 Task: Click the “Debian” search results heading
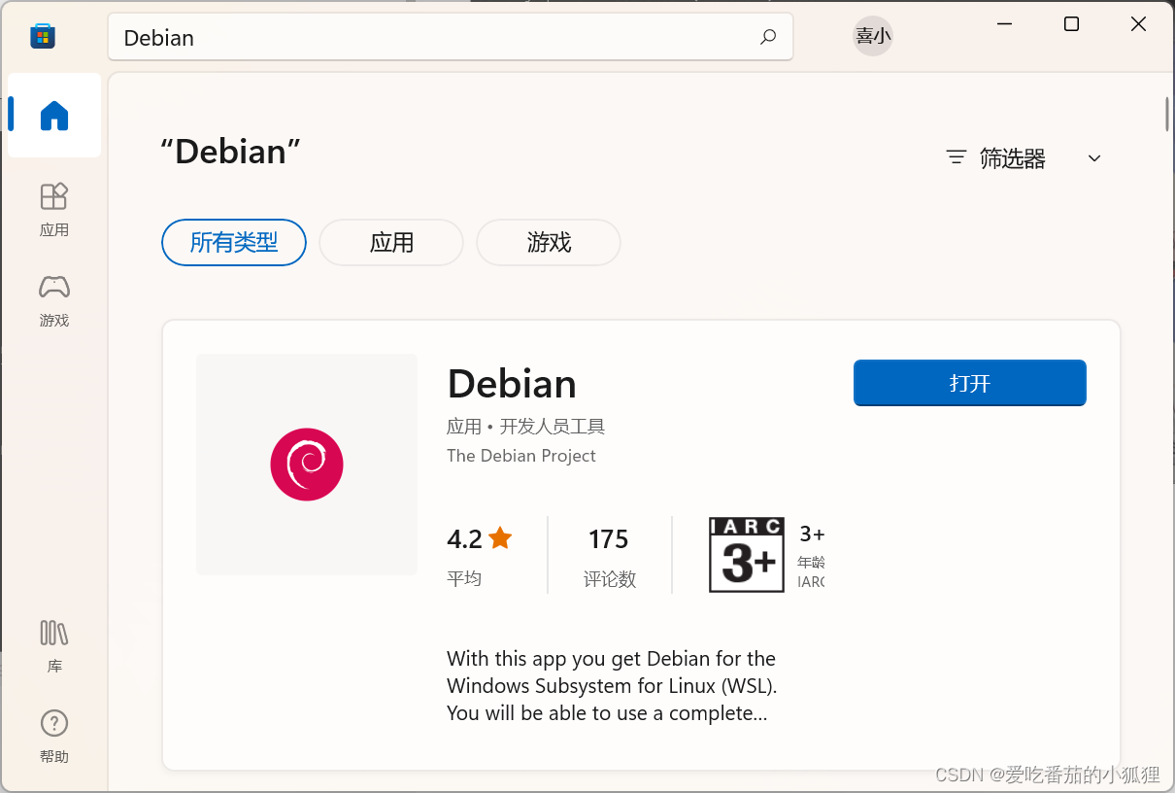click(x=230, y=152)
